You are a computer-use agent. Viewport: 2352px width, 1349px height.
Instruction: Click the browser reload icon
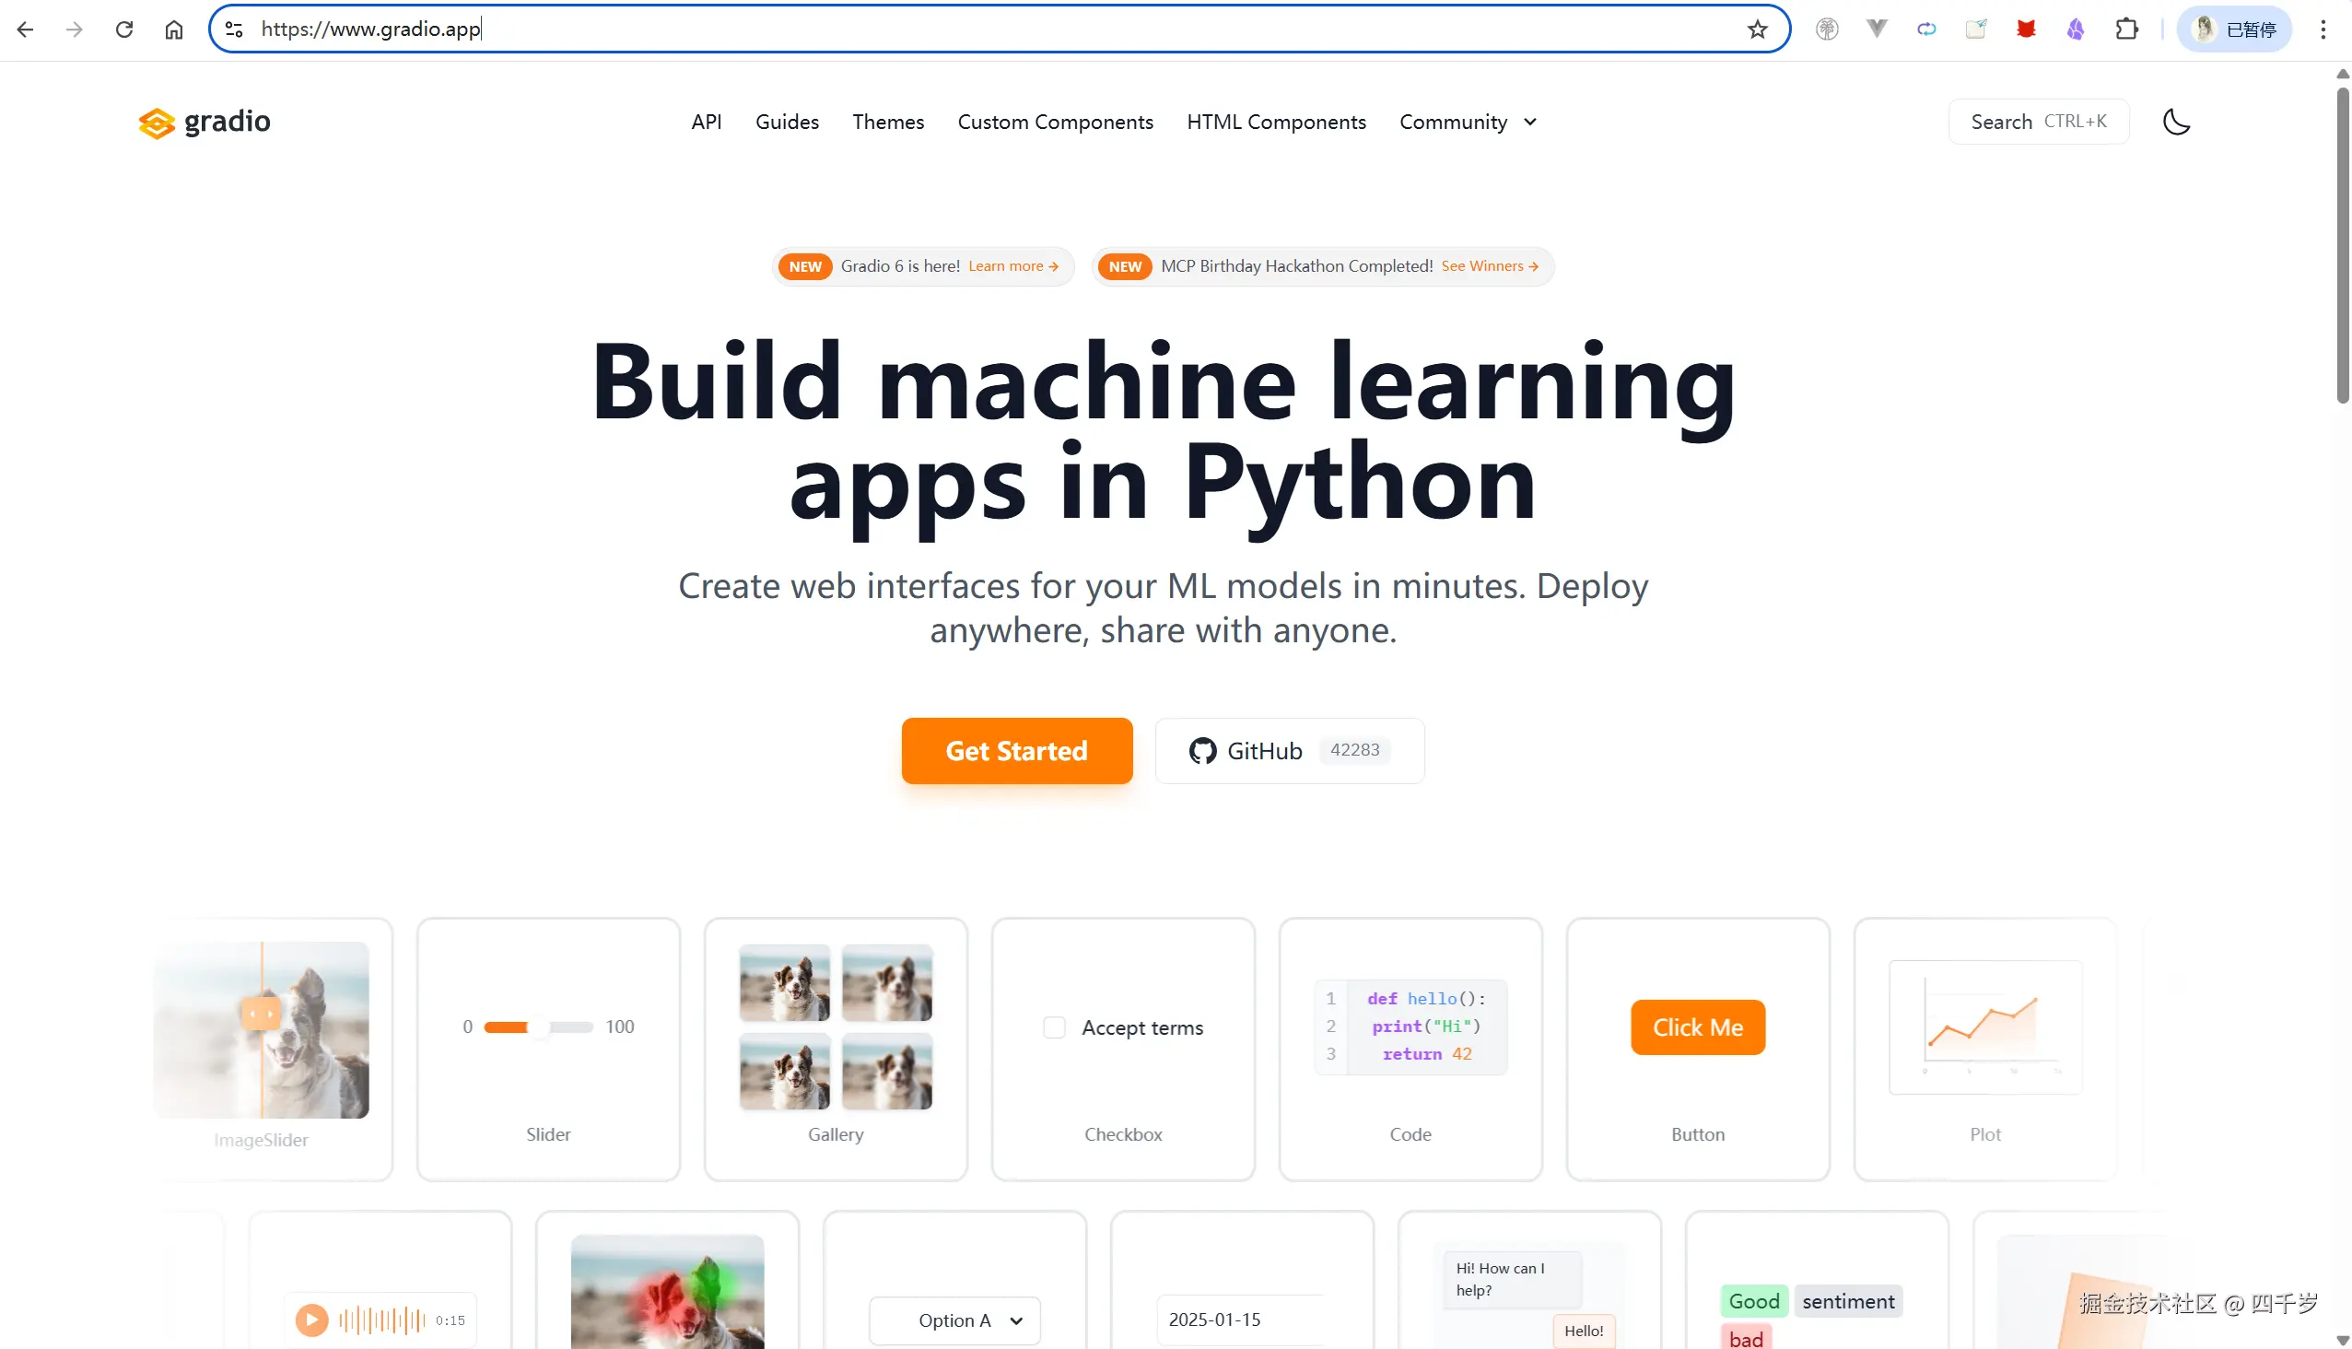pyautogui.click(x=124, y=29)
